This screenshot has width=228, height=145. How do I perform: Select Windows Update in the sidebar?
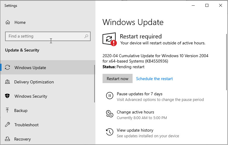click(x=48, y=67)
